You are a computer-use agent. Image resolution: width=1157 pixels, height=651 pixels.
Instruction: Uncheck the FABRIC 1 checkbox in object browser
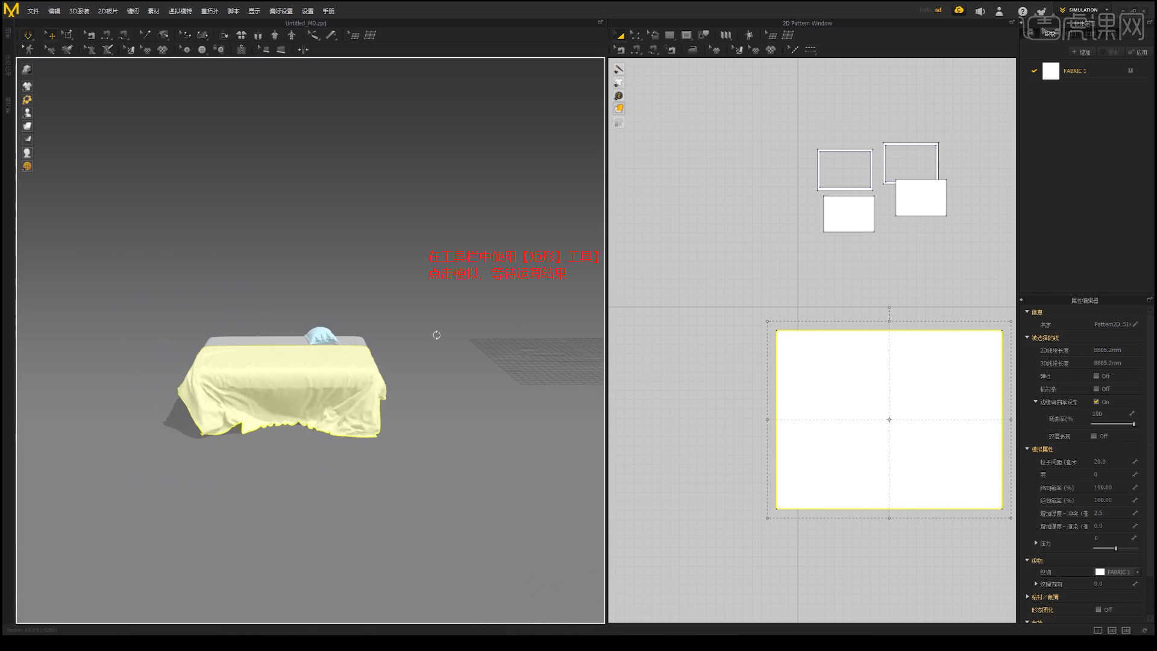tap(1035, 71)
